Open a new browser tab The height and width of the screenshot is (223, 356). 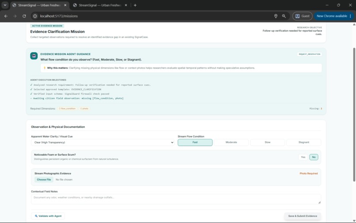click(x=135, y=5)
